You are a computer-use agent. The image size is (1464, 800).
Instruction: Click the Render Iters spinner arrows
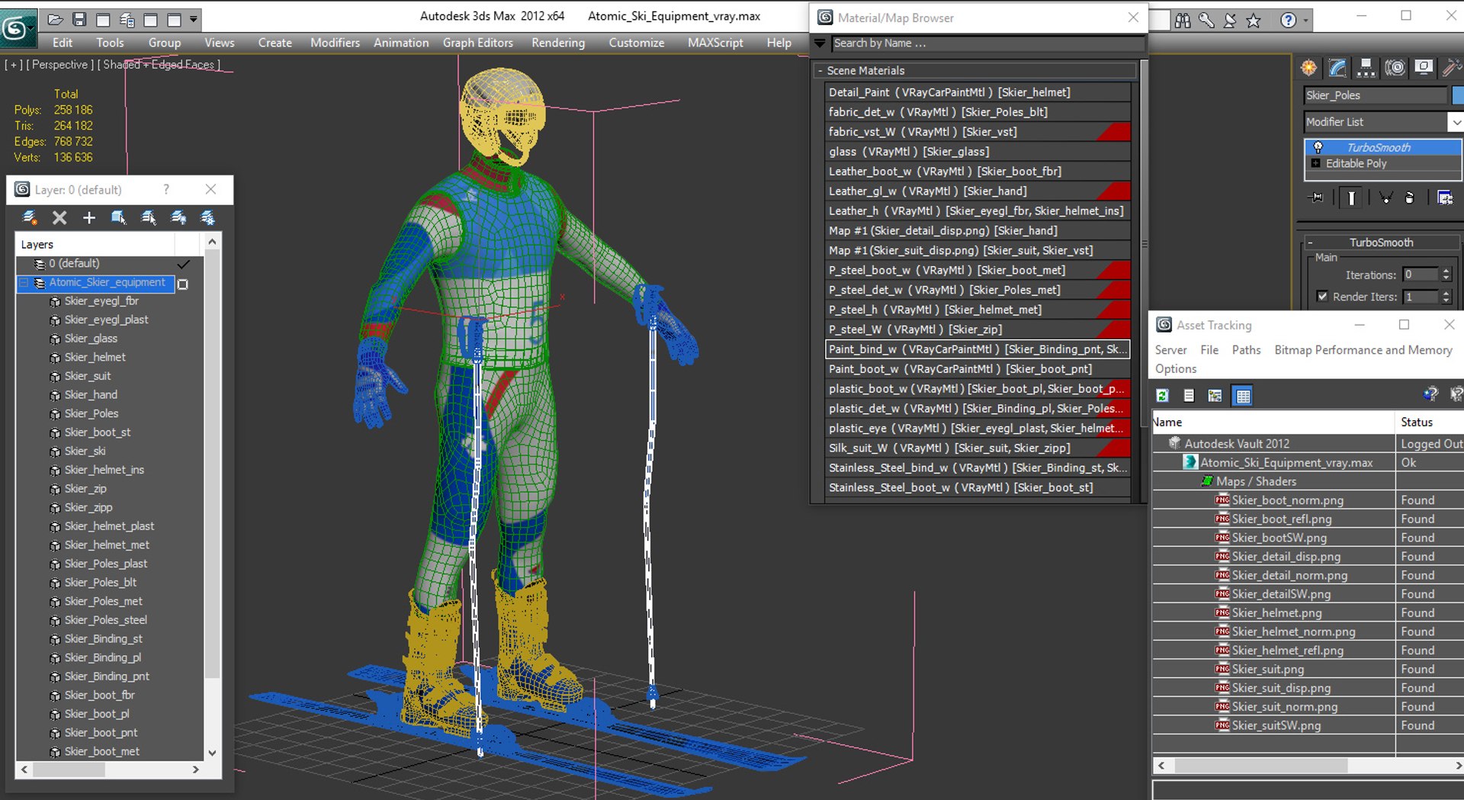coord(1446,297)
